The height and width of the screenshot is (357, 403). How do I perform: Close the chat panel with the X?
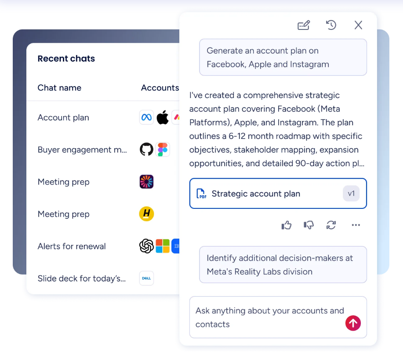click(358, 25)
